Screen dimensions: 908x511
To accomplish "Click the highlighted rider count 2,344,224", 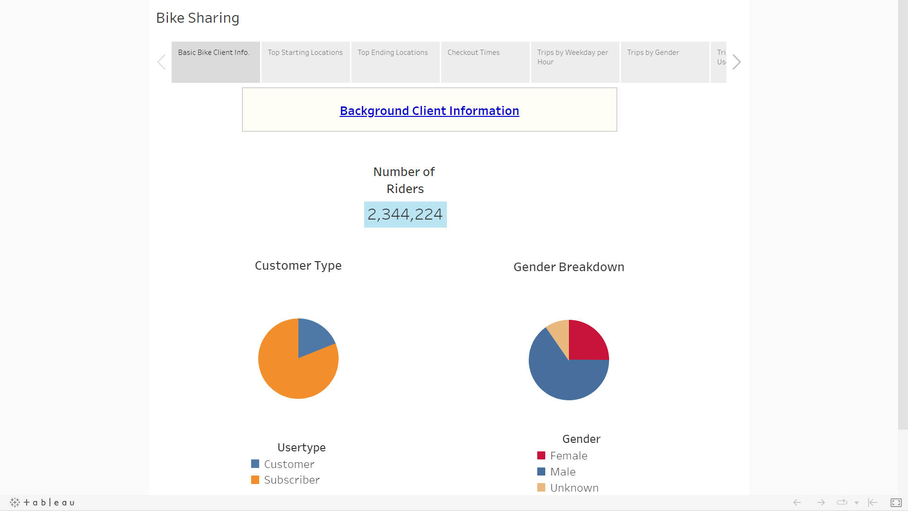I will tap(405, 214).
